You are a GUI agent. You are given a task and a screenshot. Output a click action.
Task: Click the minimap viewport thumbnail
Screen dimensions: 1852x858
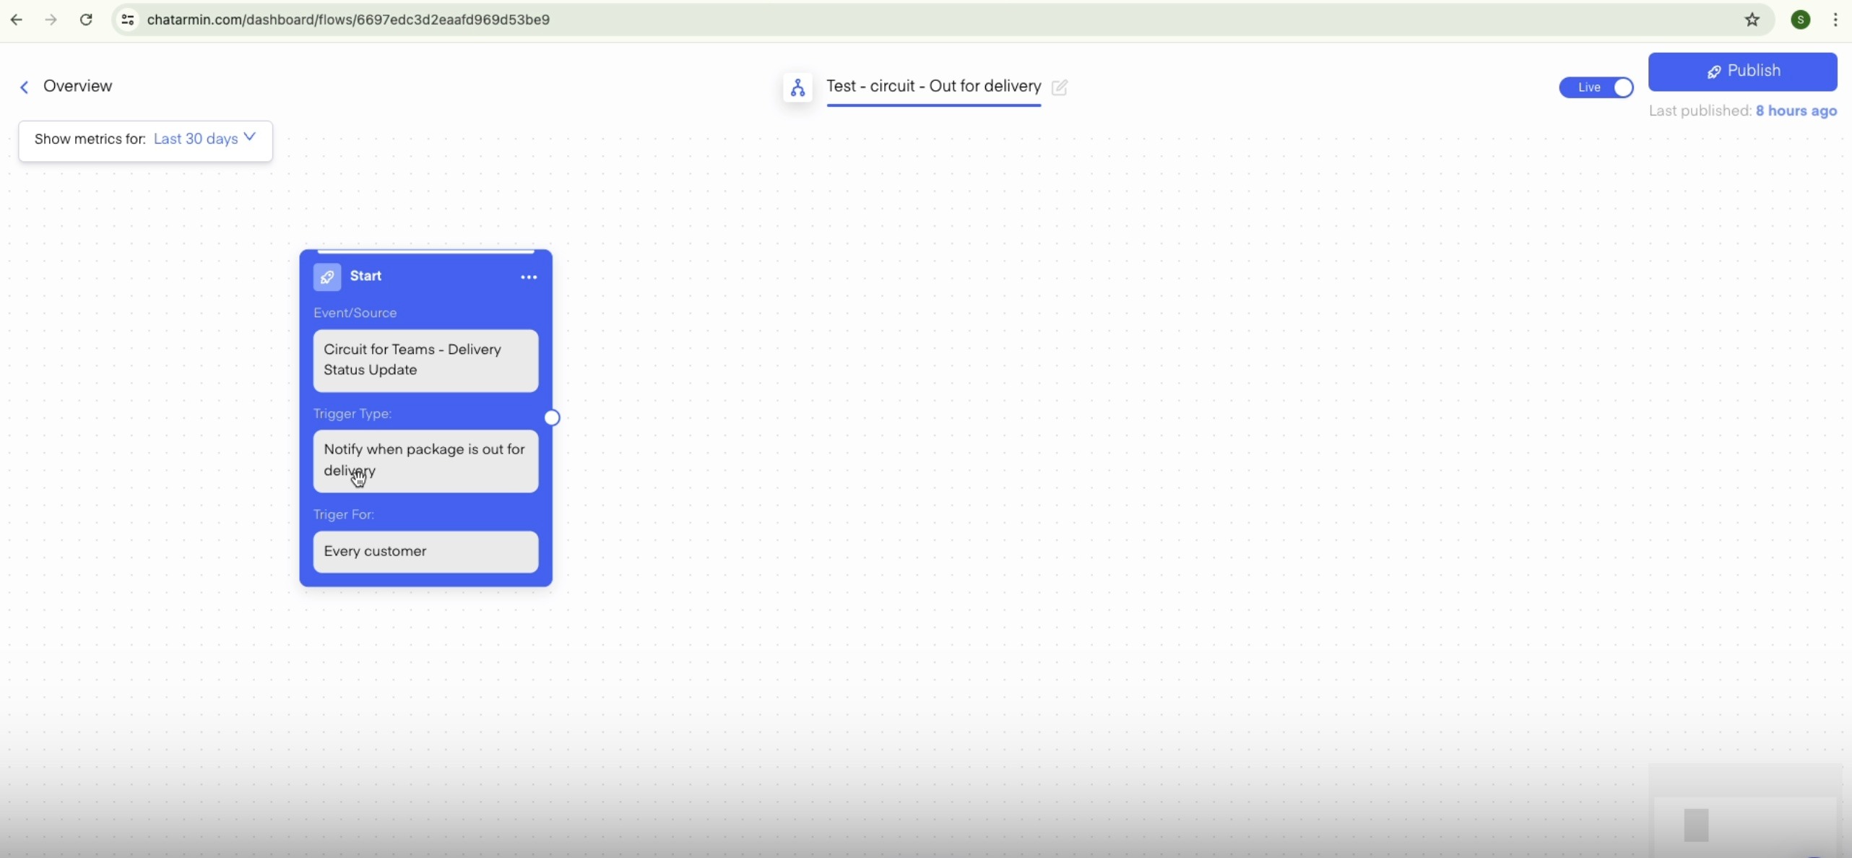click(x=1696, y=825)
